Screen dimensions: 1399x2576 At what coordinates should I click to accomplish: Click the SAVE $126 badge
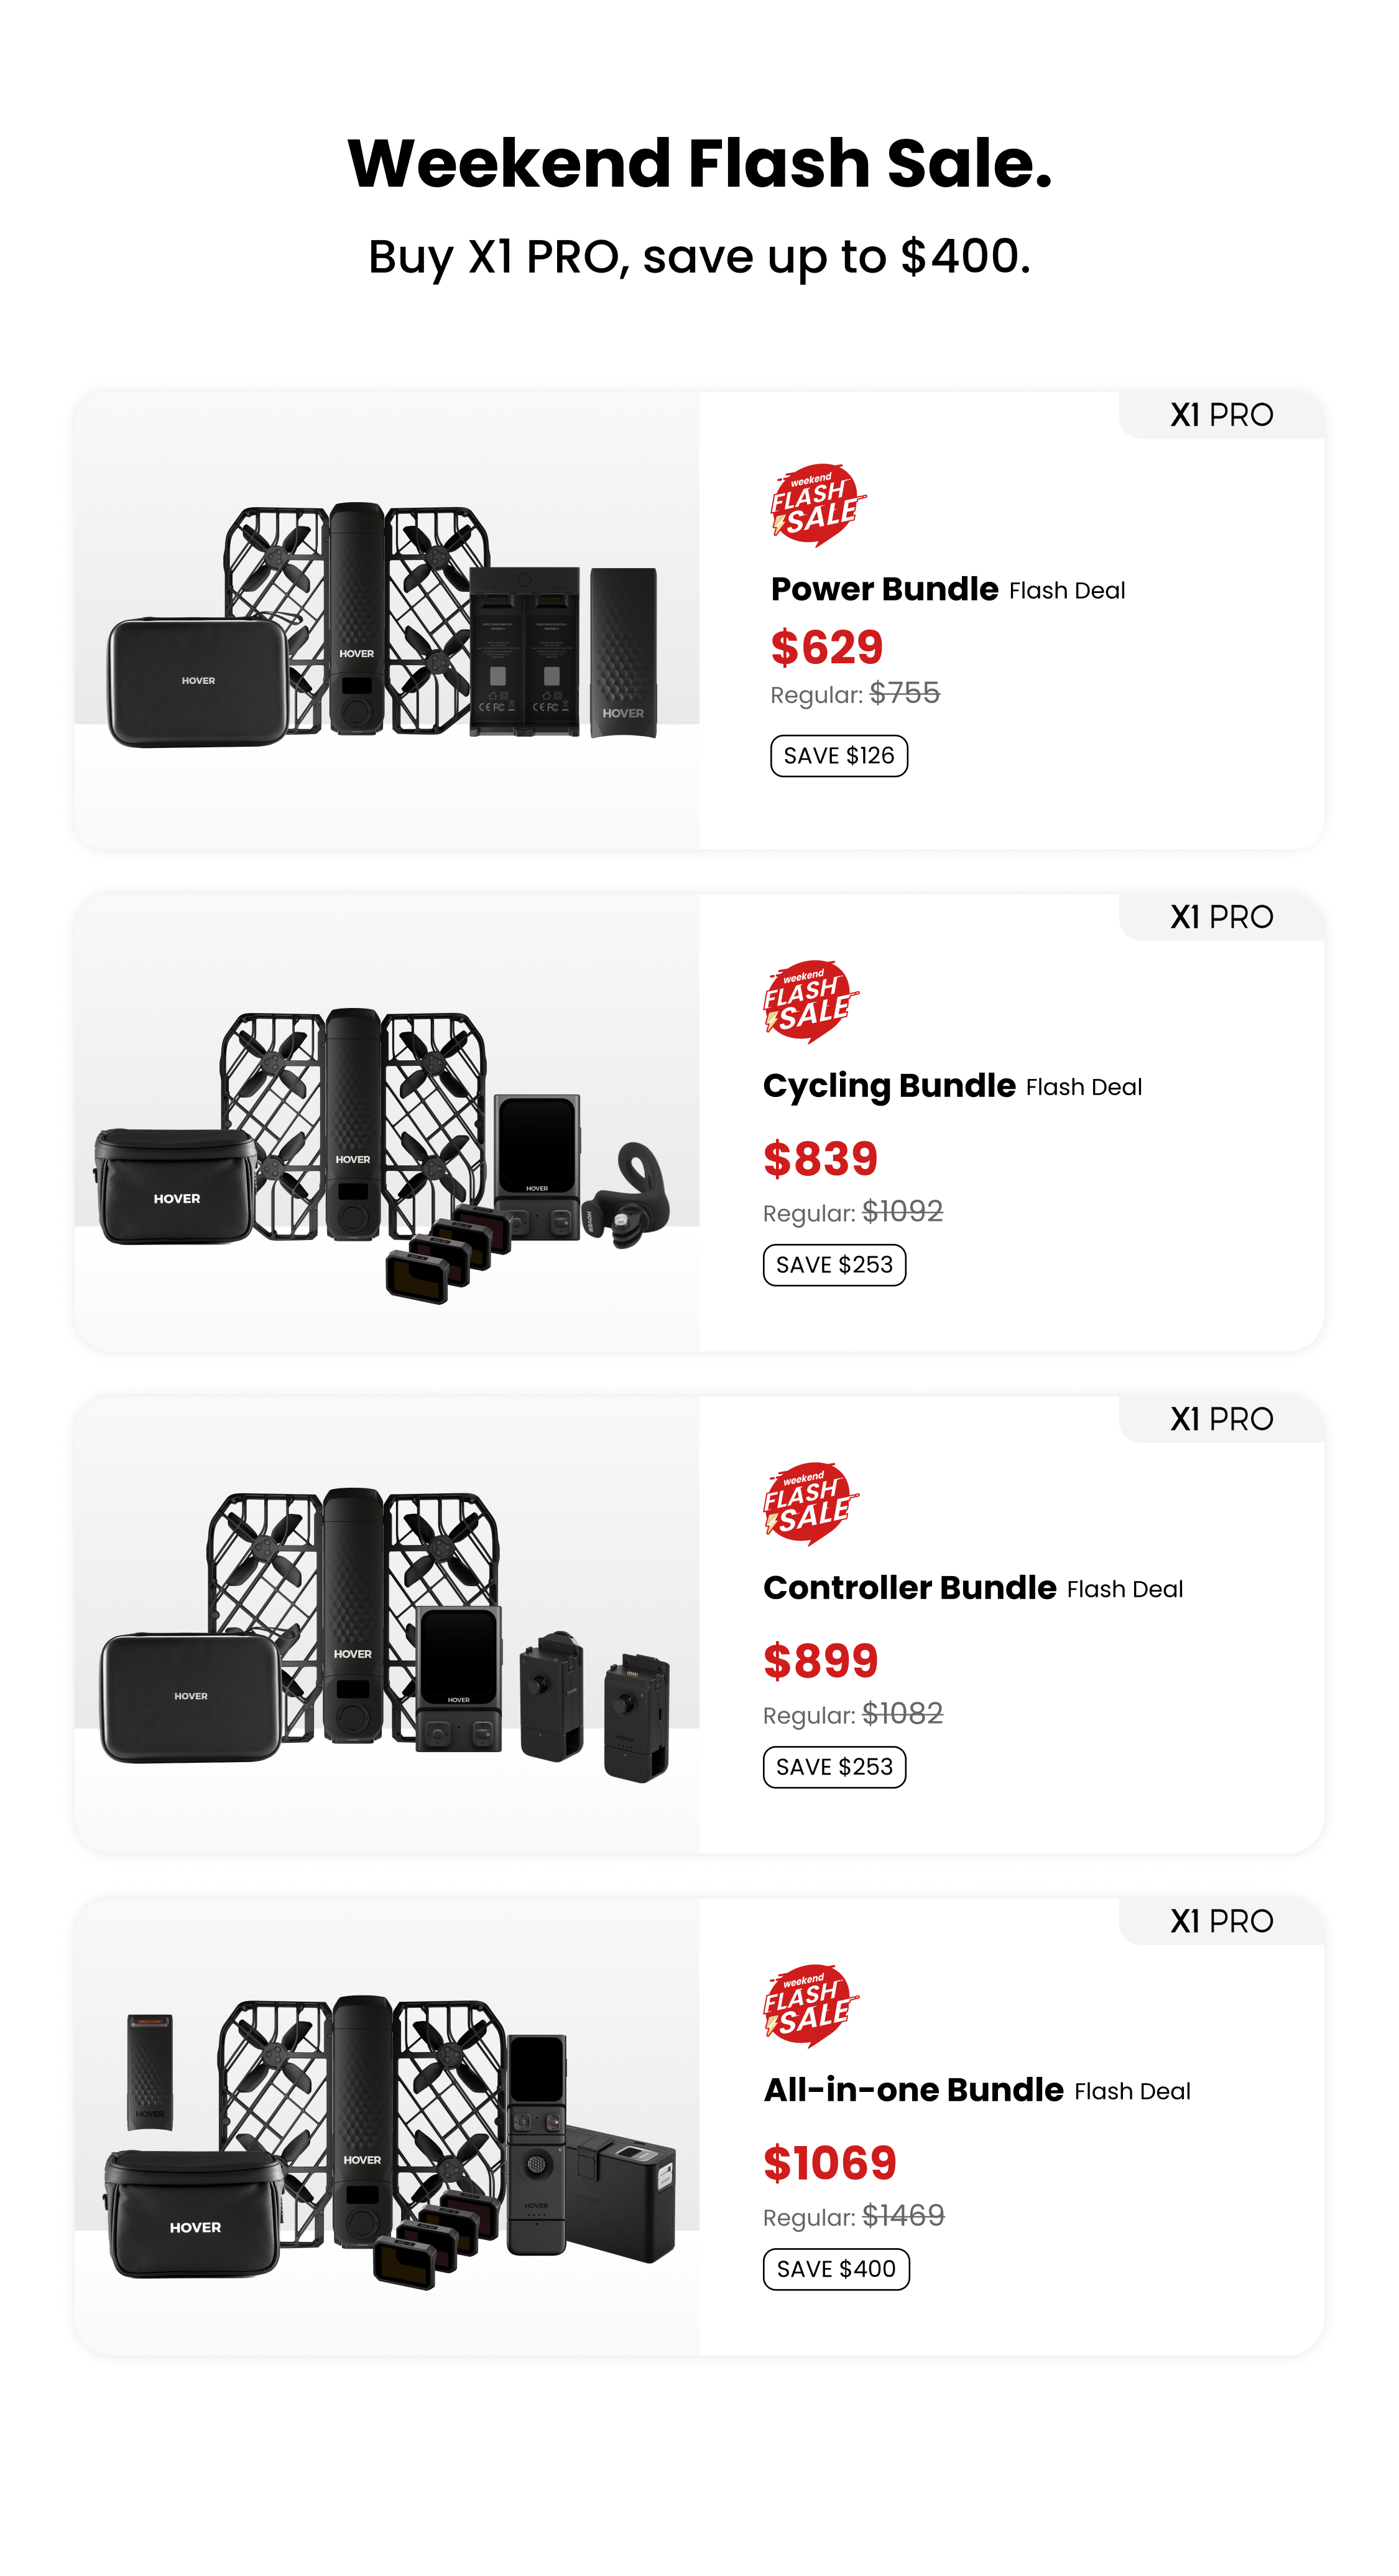coord(838,756)
